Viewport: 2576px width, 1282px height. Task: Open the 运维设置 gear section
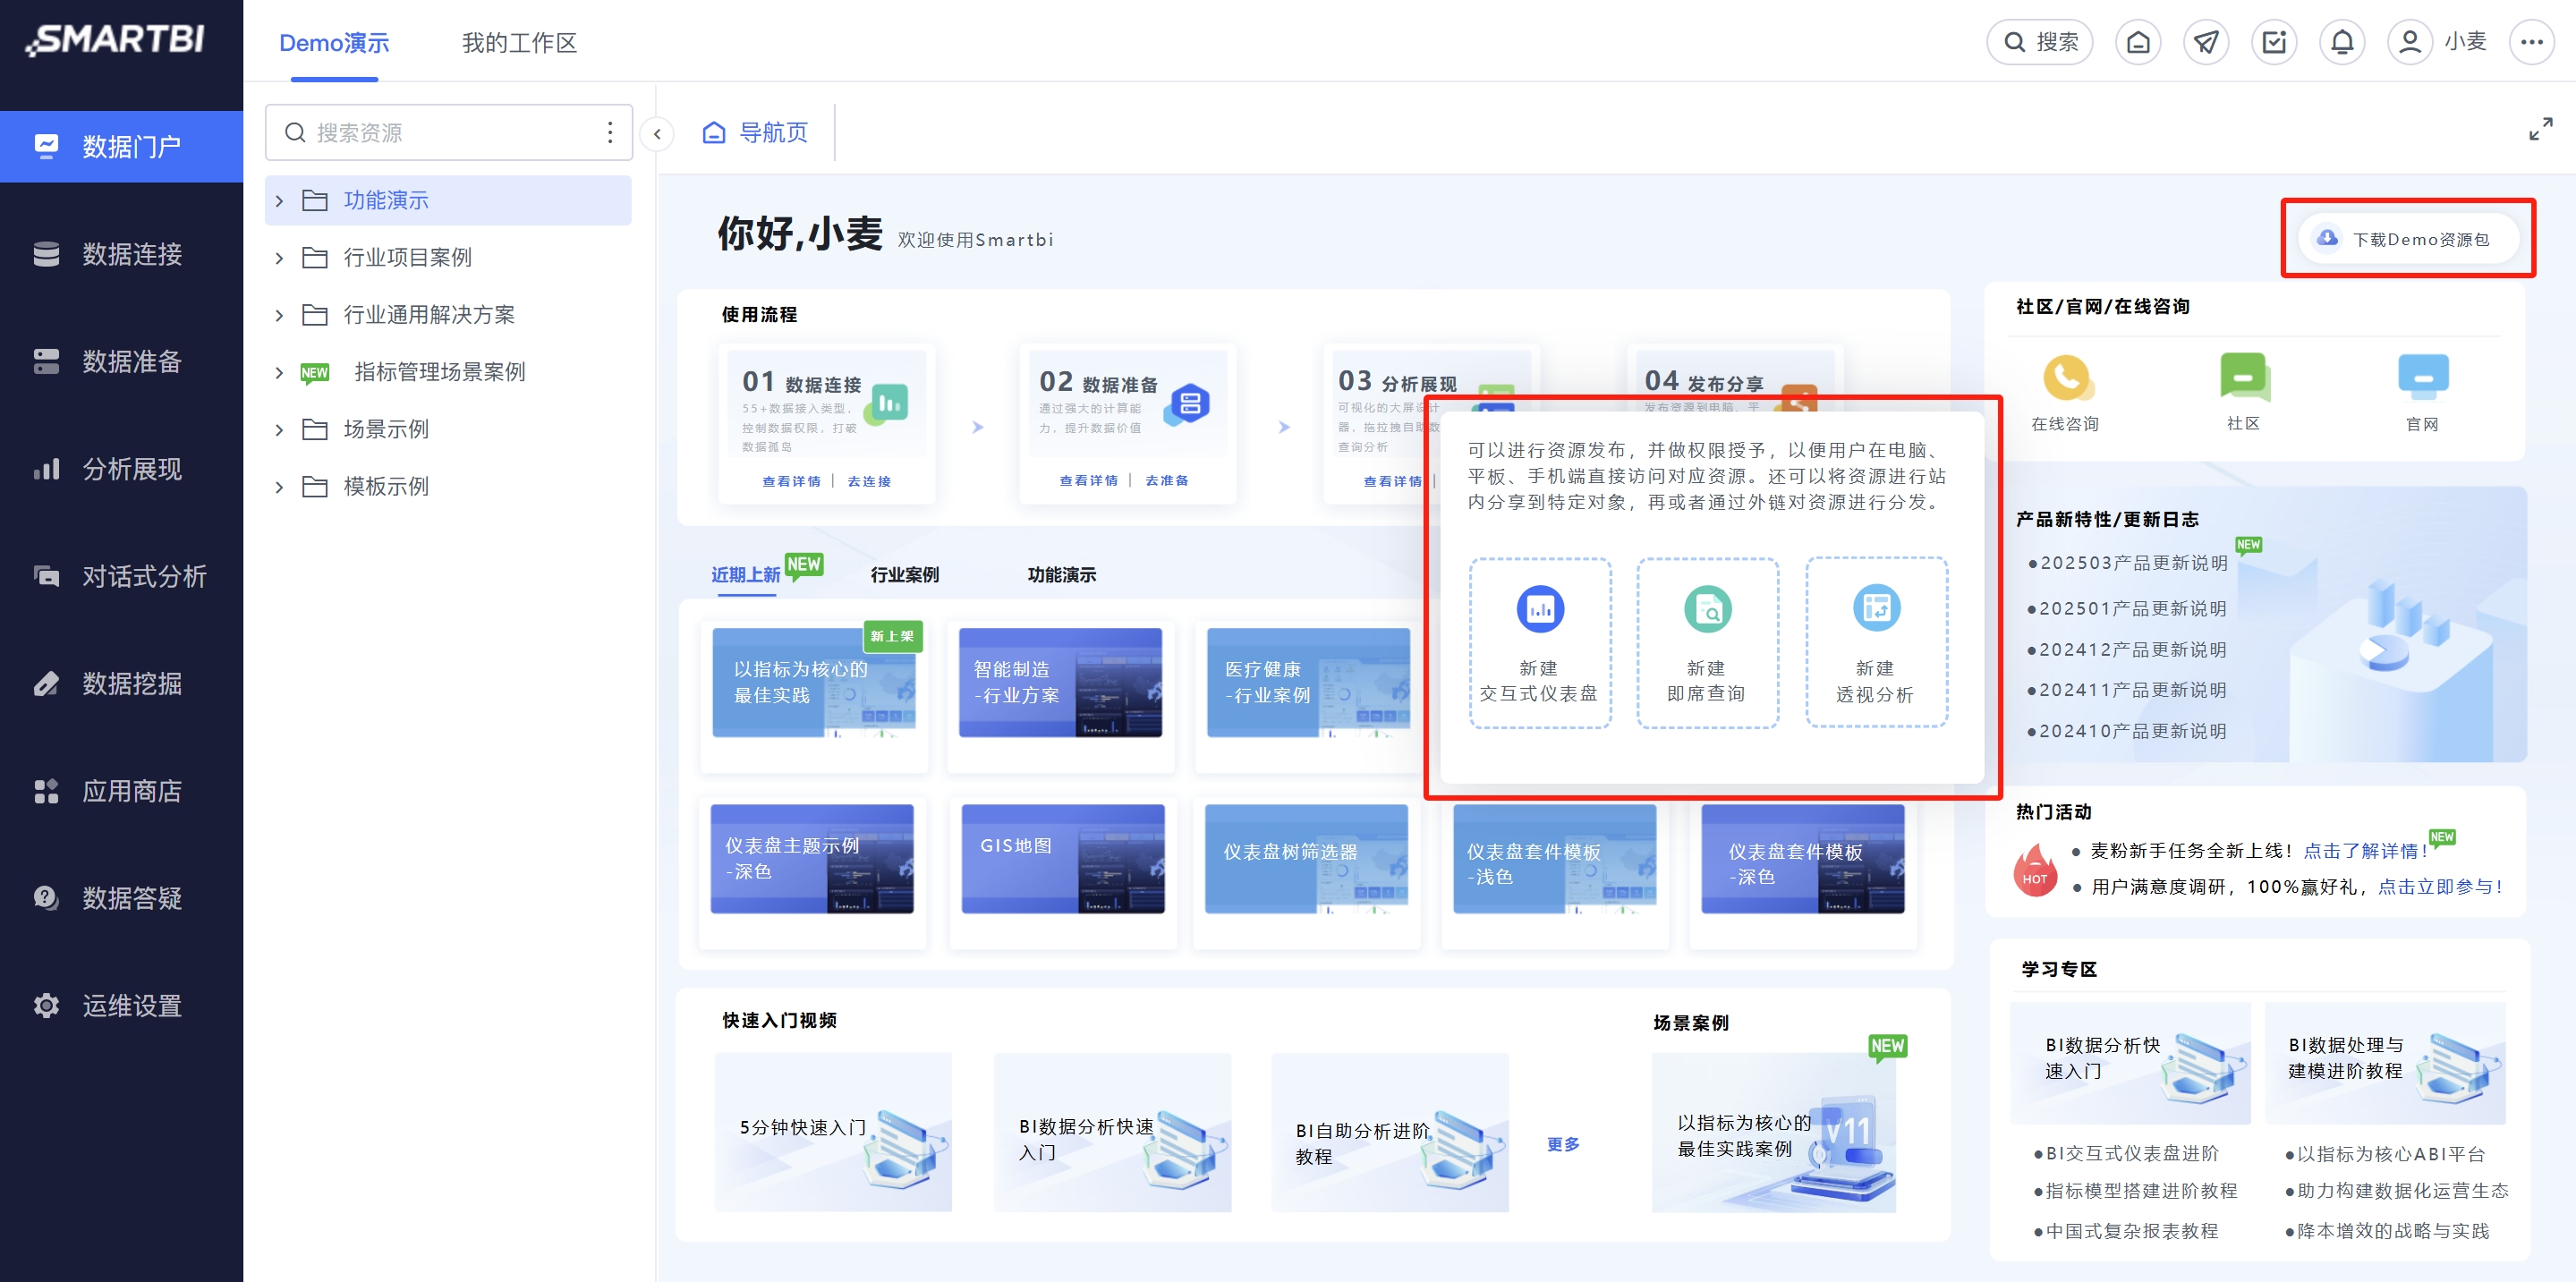click(121, 1005)
